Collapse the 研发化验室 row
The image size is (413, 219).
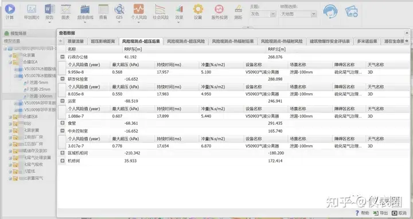(x=63, y=79)
